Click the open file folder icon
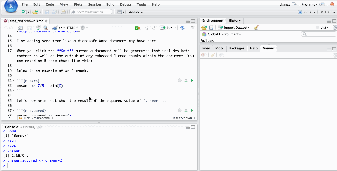Screen dimensions: 337x171 (x=35, y=12)
